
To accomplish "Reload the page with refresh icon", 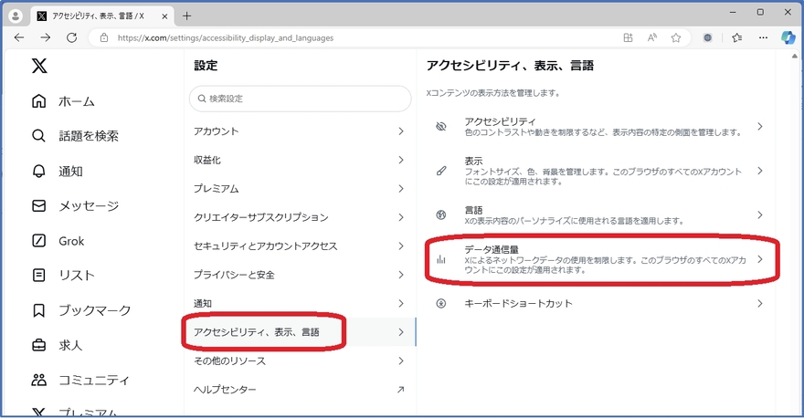I will coord(72,37).
